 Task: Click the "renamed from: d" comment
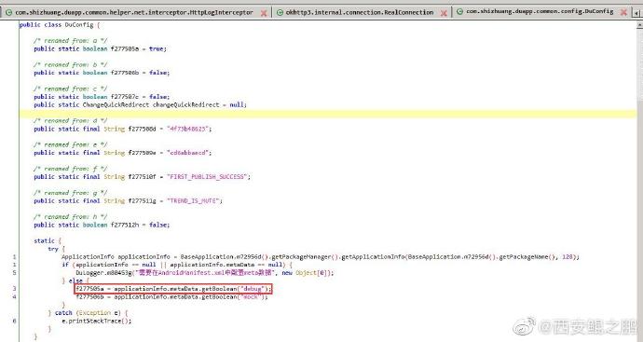70,120
